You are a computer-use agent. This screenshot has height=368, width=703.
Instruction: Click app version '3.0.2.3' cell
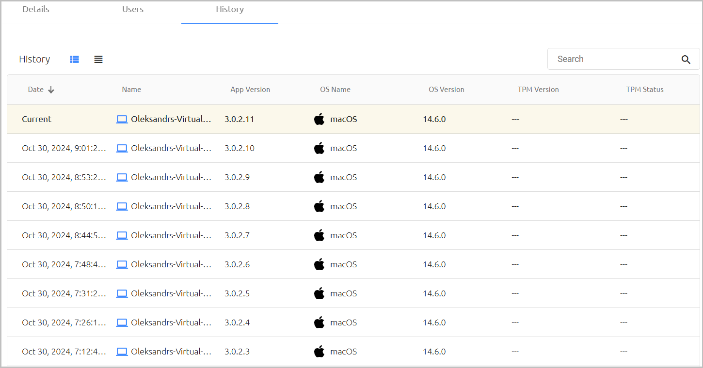pyautogui.click(x=237, y=352)
